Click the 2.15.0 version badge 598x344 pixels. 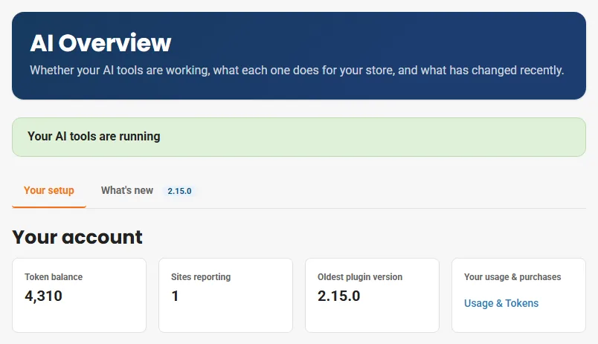click(179, 191)
